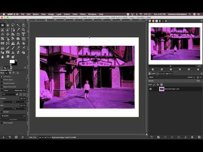The width and height of the screenshot is (203, 152).
Task: Enable the Shrink merged checkbox
Action: click(2, 123)
